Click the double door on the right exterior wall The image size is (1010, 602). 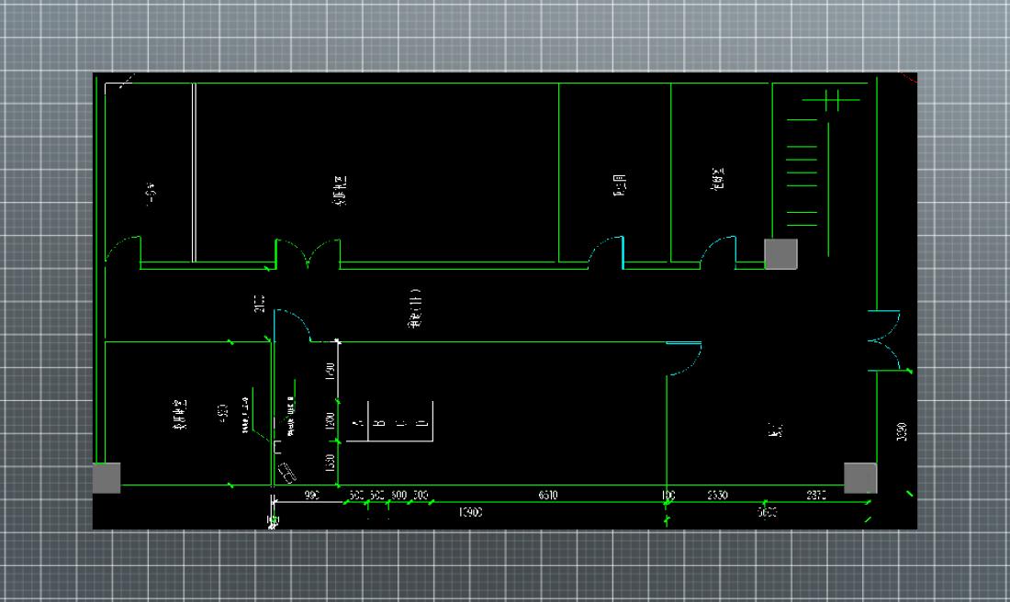click(x=886, y=340)
